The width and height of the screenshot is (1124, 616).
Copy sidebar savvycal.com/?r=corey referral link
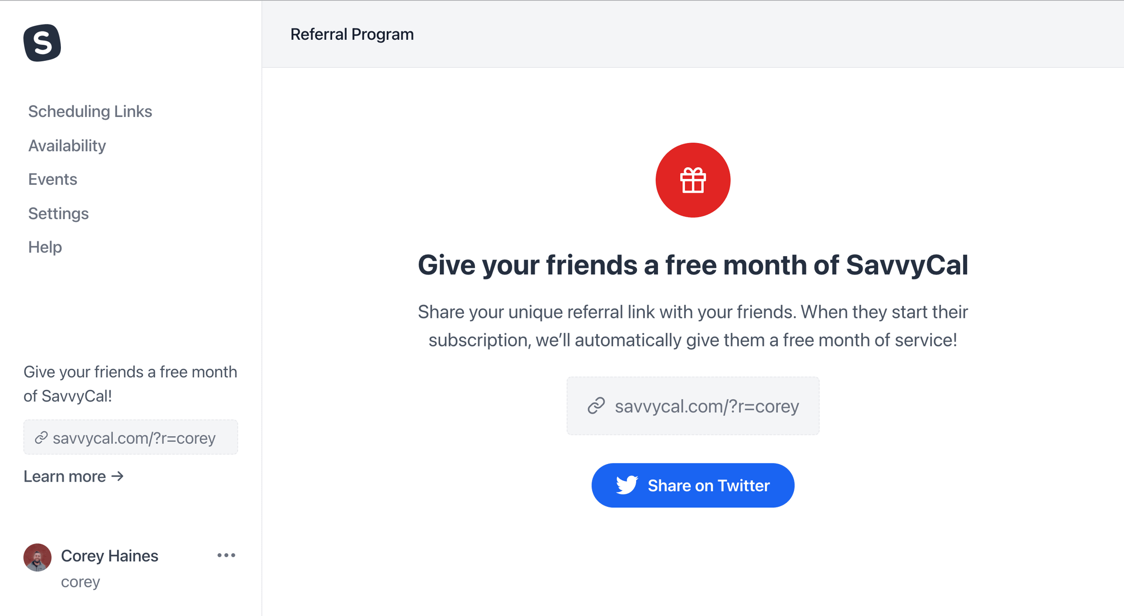tap(131, 437)
